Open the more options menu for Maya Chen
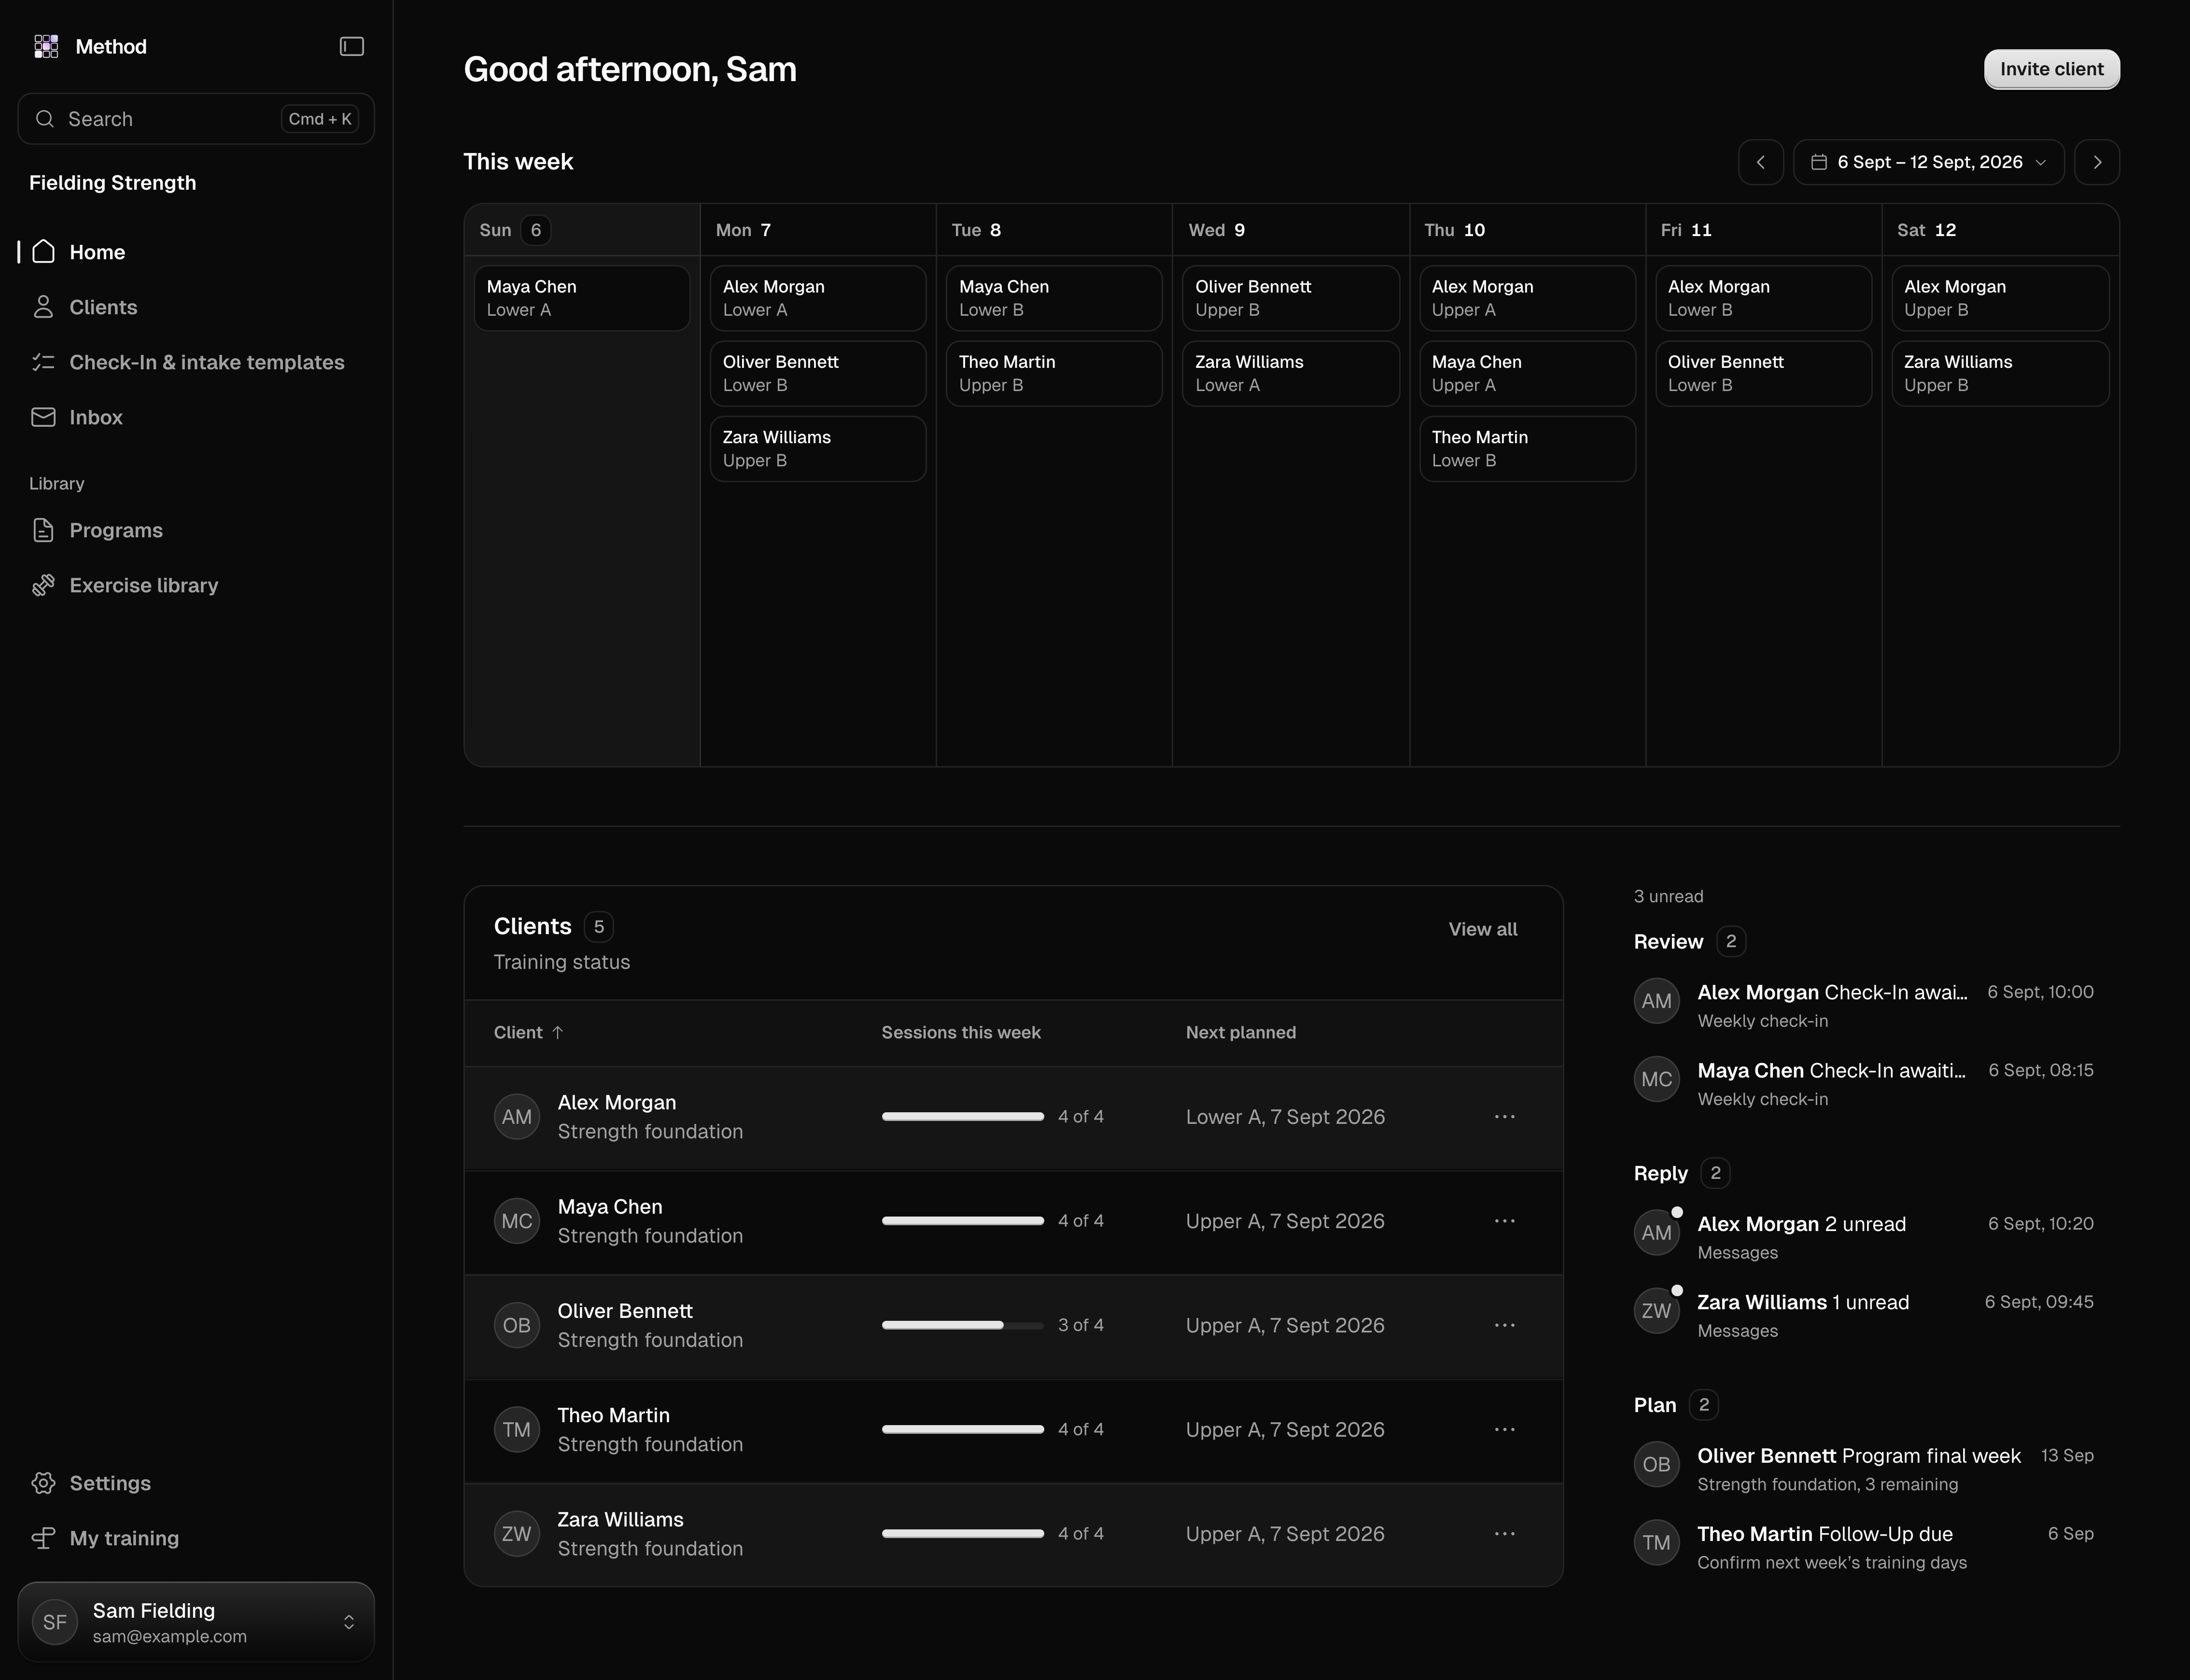 [x=1504, y=1221]
